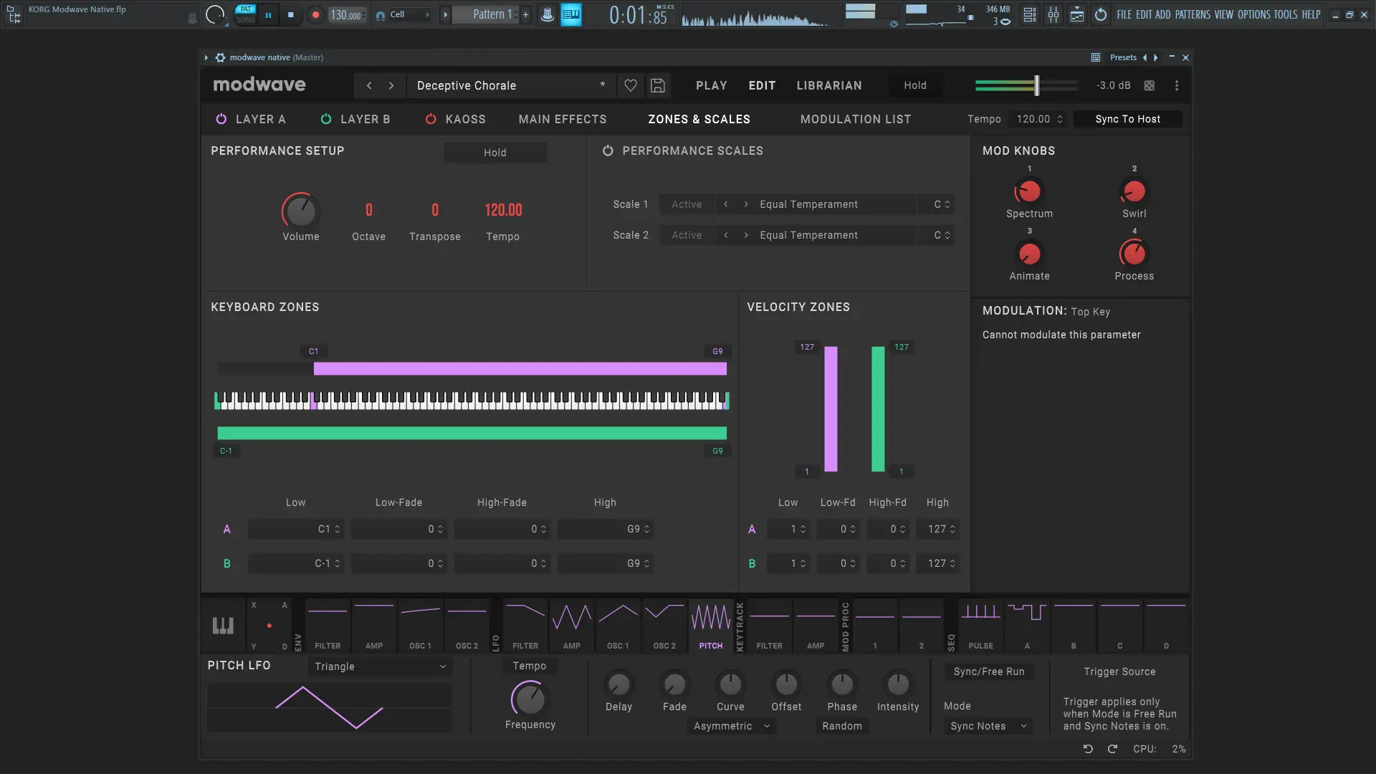Open the Asymmetric curve dropdown
This screenshot has height=774, width=1376.
coord(731,726)
